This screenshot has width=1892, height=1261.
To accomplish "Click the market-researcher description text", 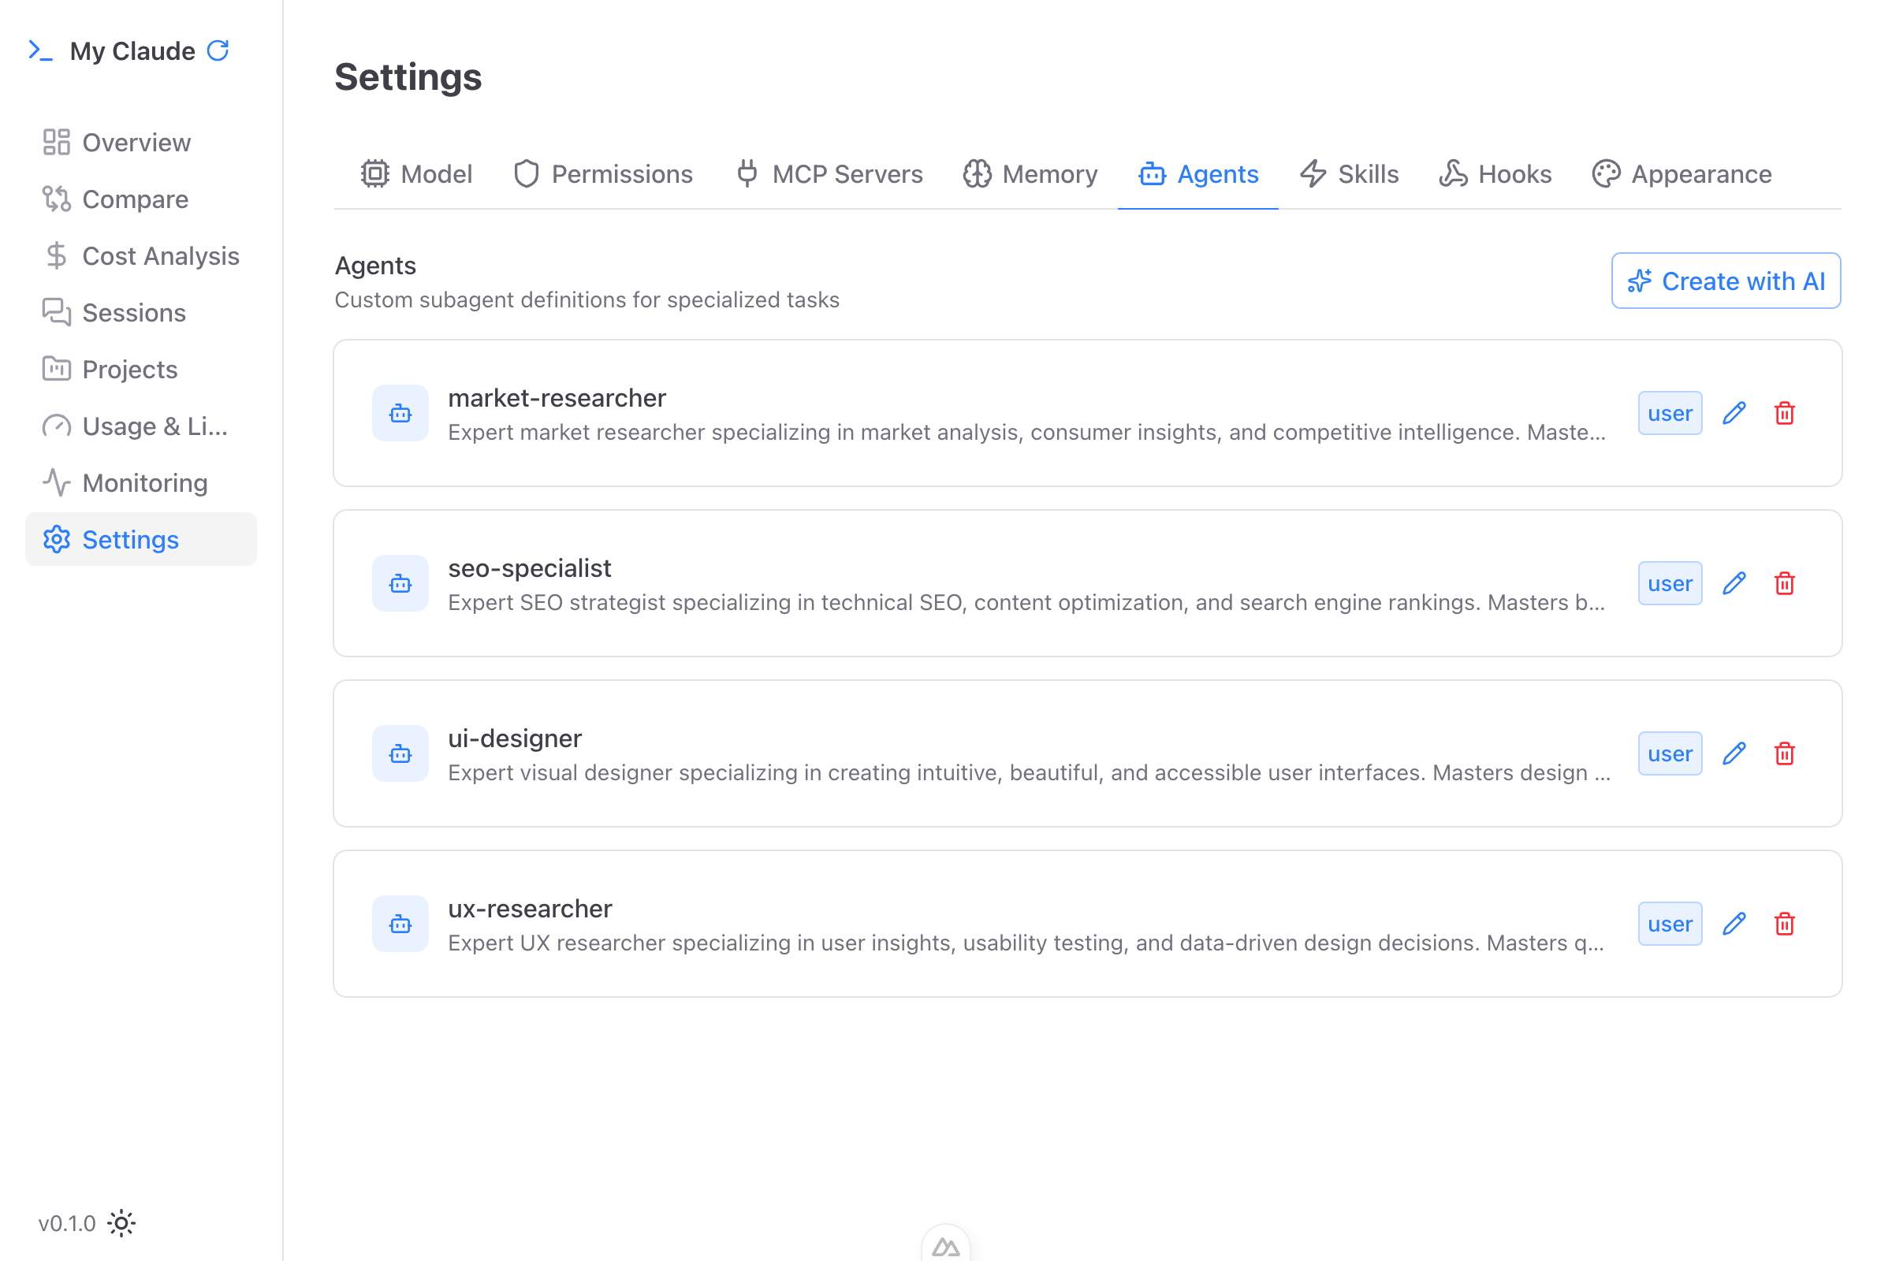I will (x=1026, y=432).
